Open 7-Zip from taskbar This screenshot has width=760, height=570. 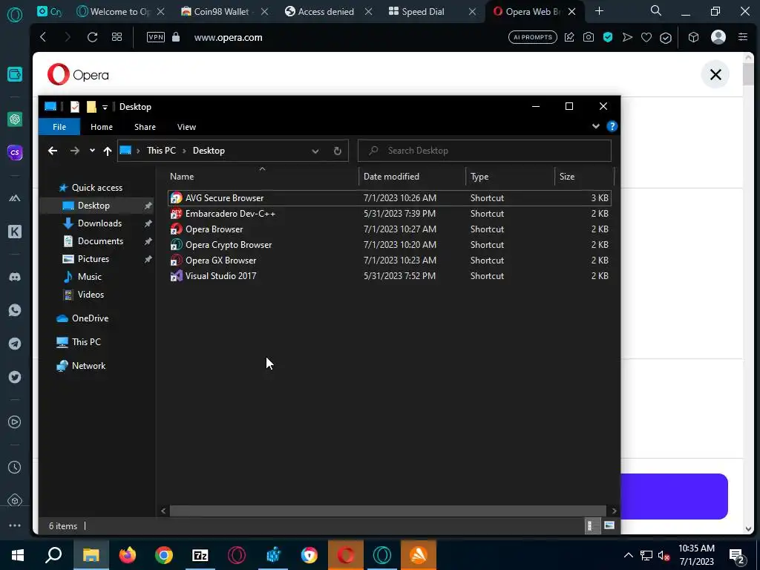200,555
